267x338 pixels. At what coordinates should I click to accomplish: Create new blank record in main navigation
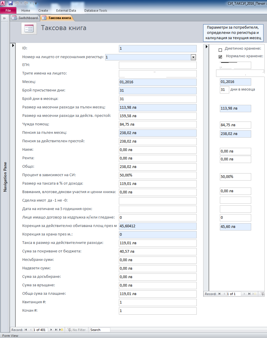tap(61, 330)
